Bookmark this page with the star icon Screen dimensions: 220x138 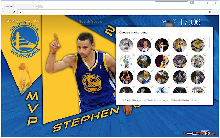point(210,12)
